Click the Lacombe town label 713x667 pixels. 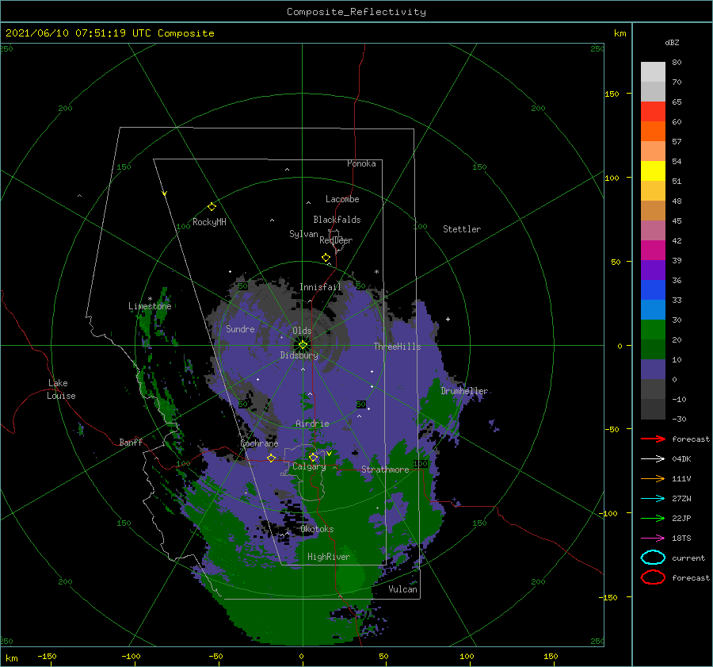(342, 199)
